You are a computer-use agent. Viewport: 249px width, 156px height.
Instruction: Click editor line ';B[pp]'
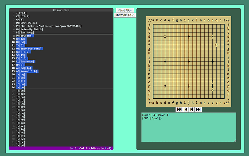click(21, 110)
